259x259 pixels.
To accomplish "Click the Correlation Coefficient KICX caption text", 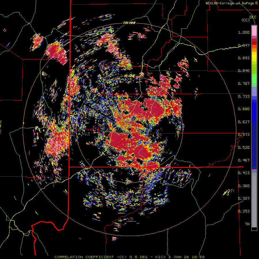I will click(129, 257).
